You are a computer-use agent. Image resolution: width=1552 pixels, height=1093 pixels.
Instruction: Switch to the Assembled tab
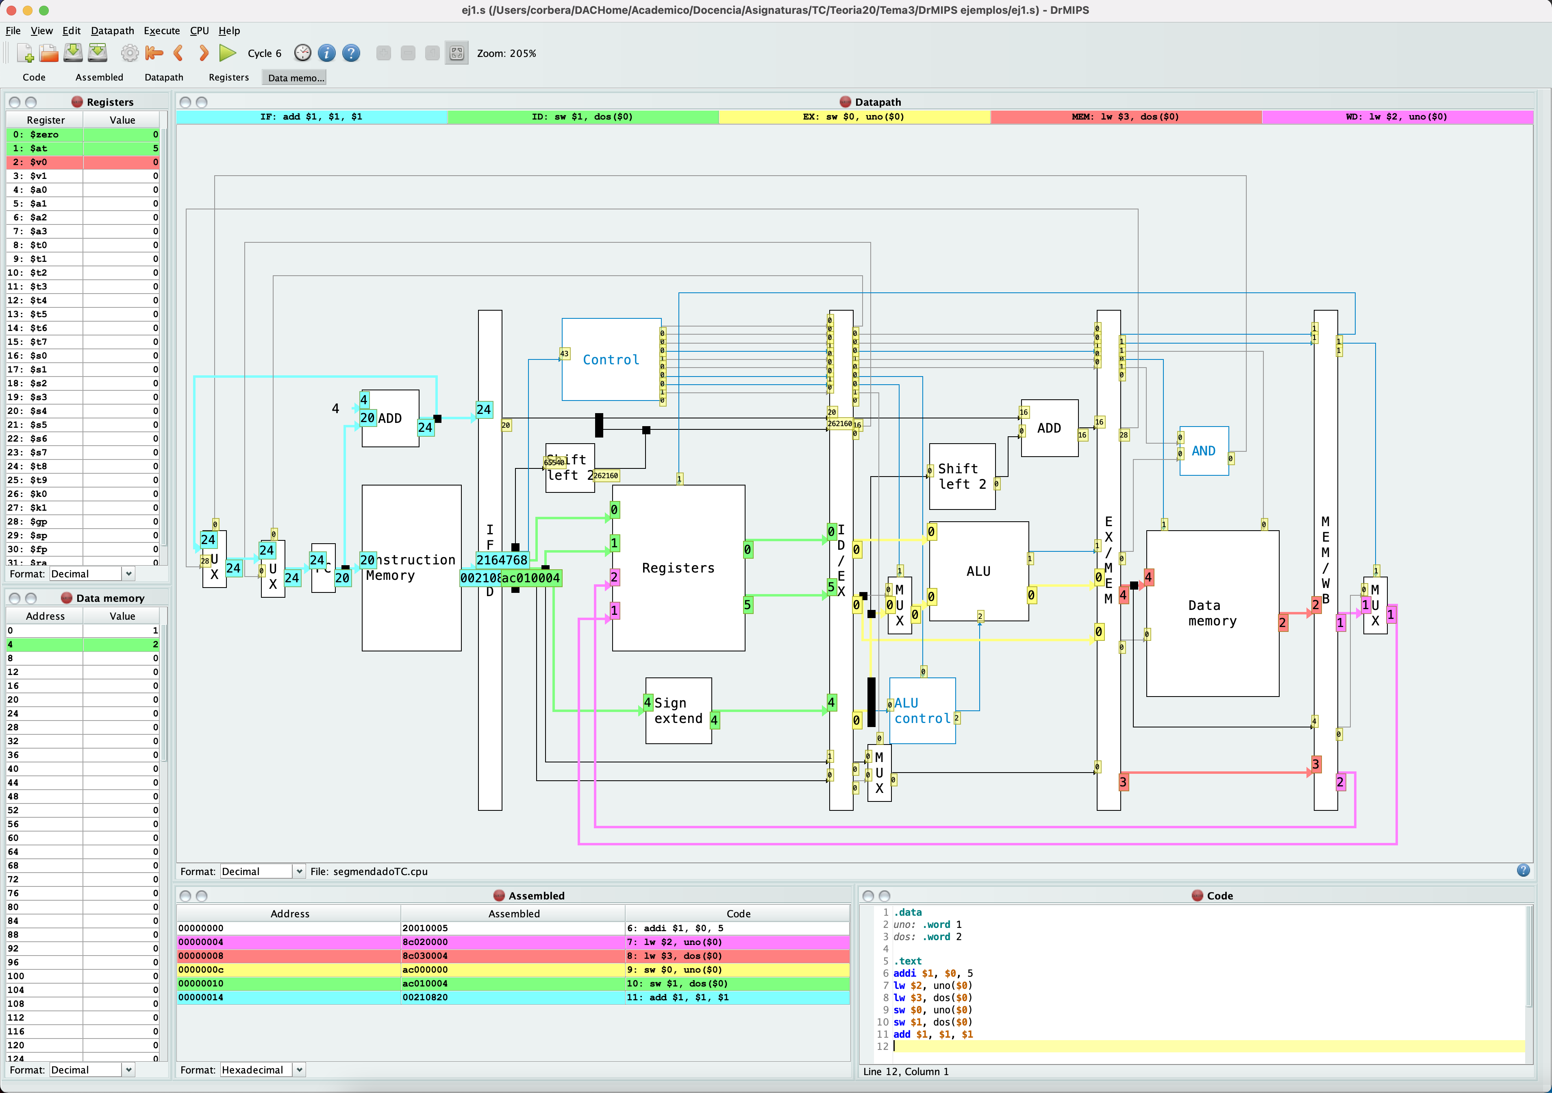(99, 77)
